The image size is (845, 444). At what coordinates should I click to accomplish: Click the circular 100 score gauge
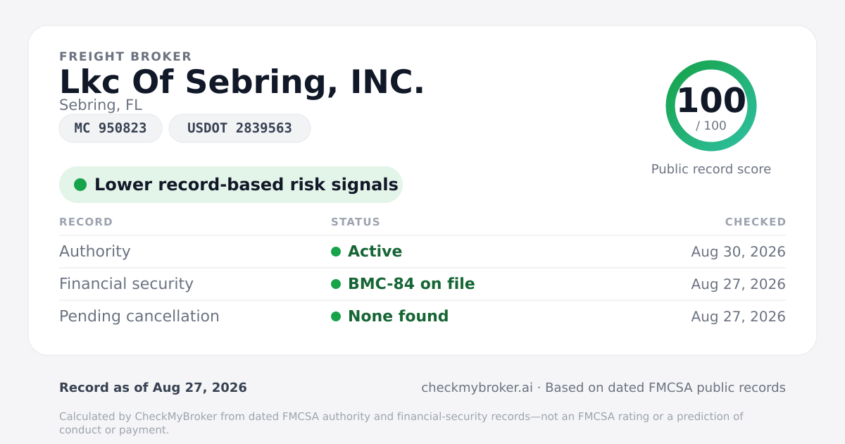tap(711, 106)
